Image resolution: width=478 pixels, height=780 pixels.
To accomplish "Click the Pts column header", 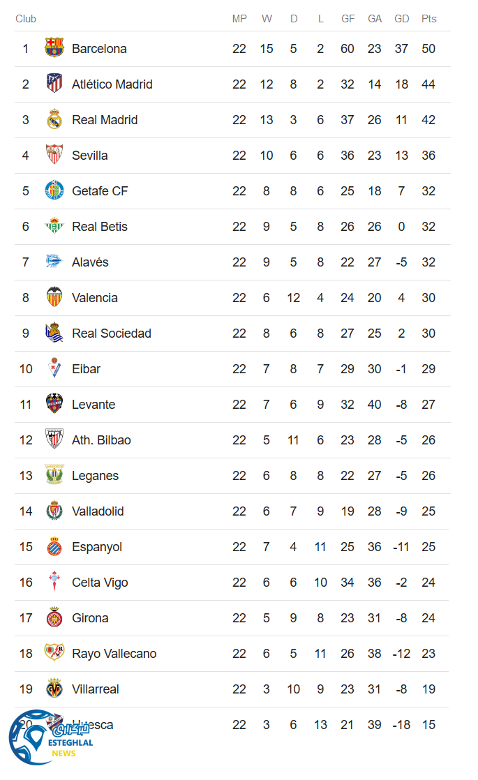I will pyautogui.click(x=428, y=19).
